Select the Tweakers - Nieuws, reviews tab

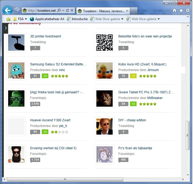click(103, 11)
